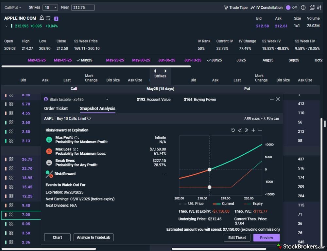Screen dimensions: 327x251
Task: Toggle the Jun25 expiration selection
Action: tap(214, 60)
